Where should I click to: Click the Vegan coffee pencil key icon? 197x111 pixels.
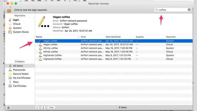tap(44, 22)
